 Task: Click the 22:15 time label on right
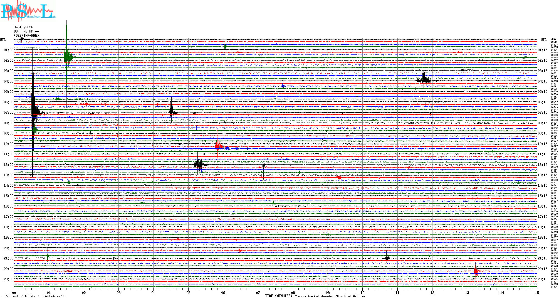click(542, 269)
